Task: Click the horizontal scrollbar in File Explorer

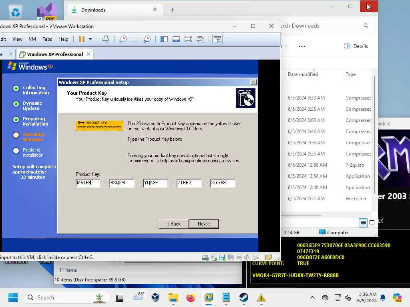Action: pos(301,215)
